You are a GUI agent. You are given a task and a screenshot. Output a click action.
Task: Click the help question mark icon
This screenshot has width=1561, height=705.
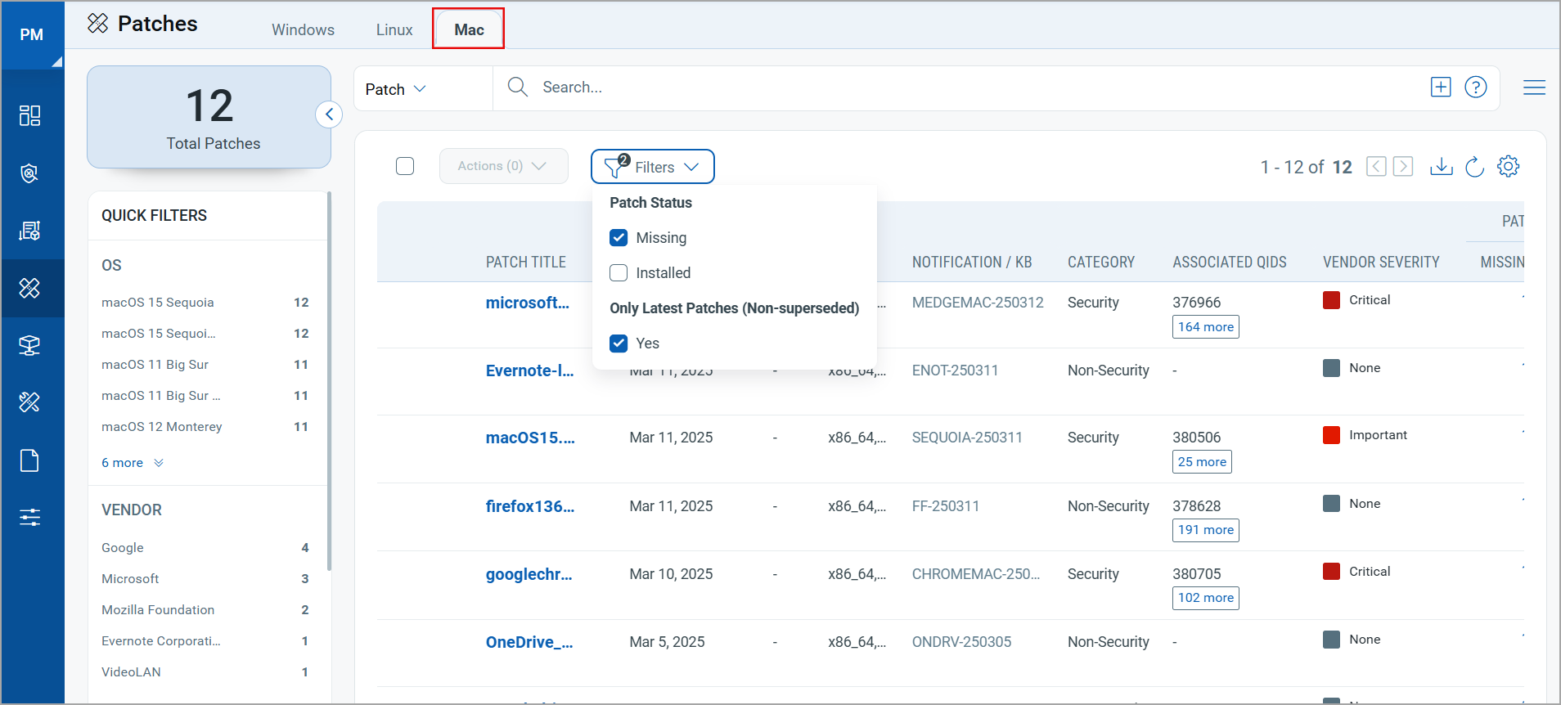[1475, 88]
